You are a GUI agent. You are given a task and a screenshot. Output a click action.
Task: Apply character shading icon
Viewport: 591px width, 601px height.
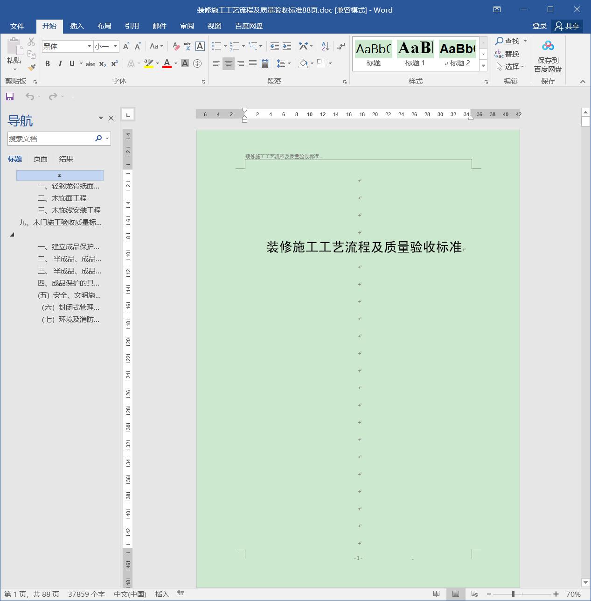coord(185,63)
